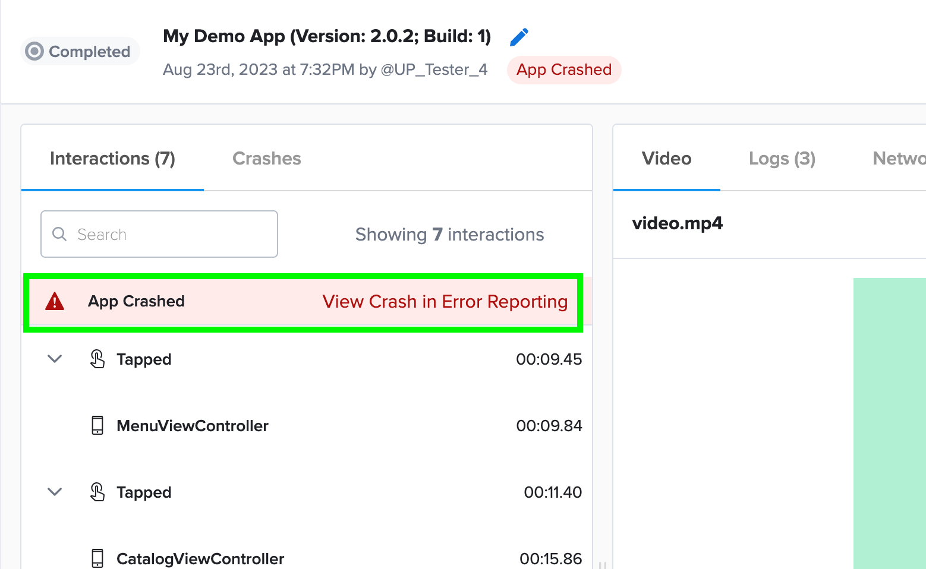926x569 pixels.
Task: Collapse the second Tapped interaction
Action: point(54,492)
